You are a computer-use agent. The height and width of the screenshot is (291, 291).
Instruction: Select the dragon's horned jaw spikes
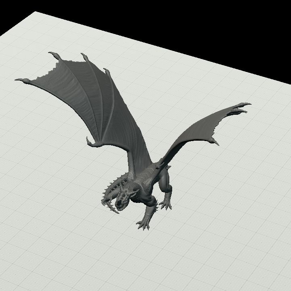pyautogui.click(x=110, y=204)
